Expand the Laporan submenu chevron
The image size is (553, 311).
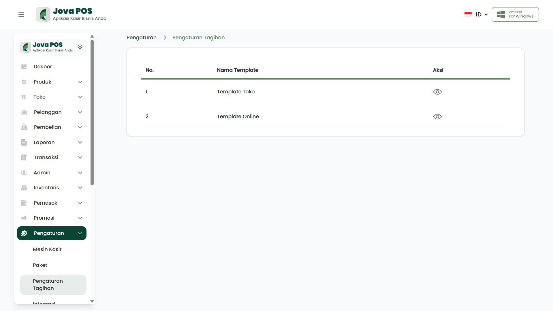coord(80,142)
